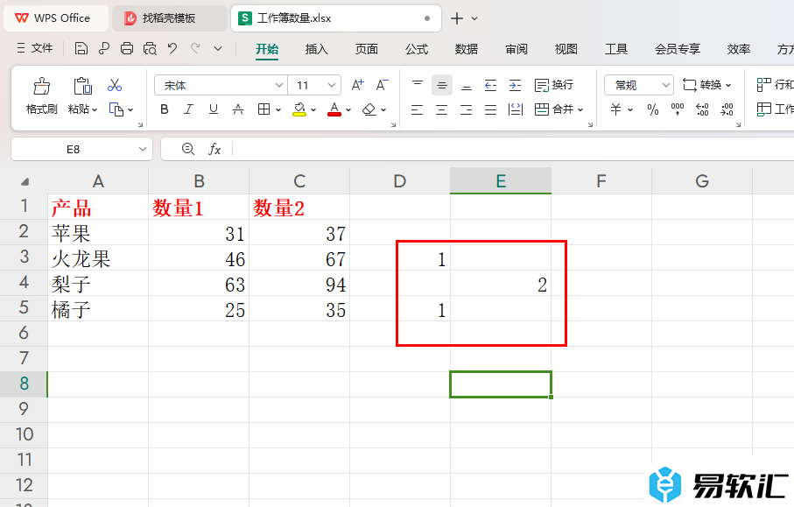This screenshot has width=794, height=507.
Task: Apply currency format ¥ icon
Action: (615, 109)
